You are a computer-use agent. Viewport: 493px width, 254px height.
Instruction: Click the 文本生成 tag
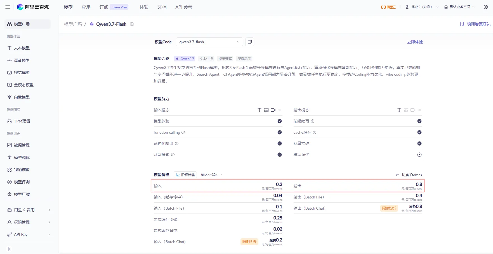pos(206,59)
